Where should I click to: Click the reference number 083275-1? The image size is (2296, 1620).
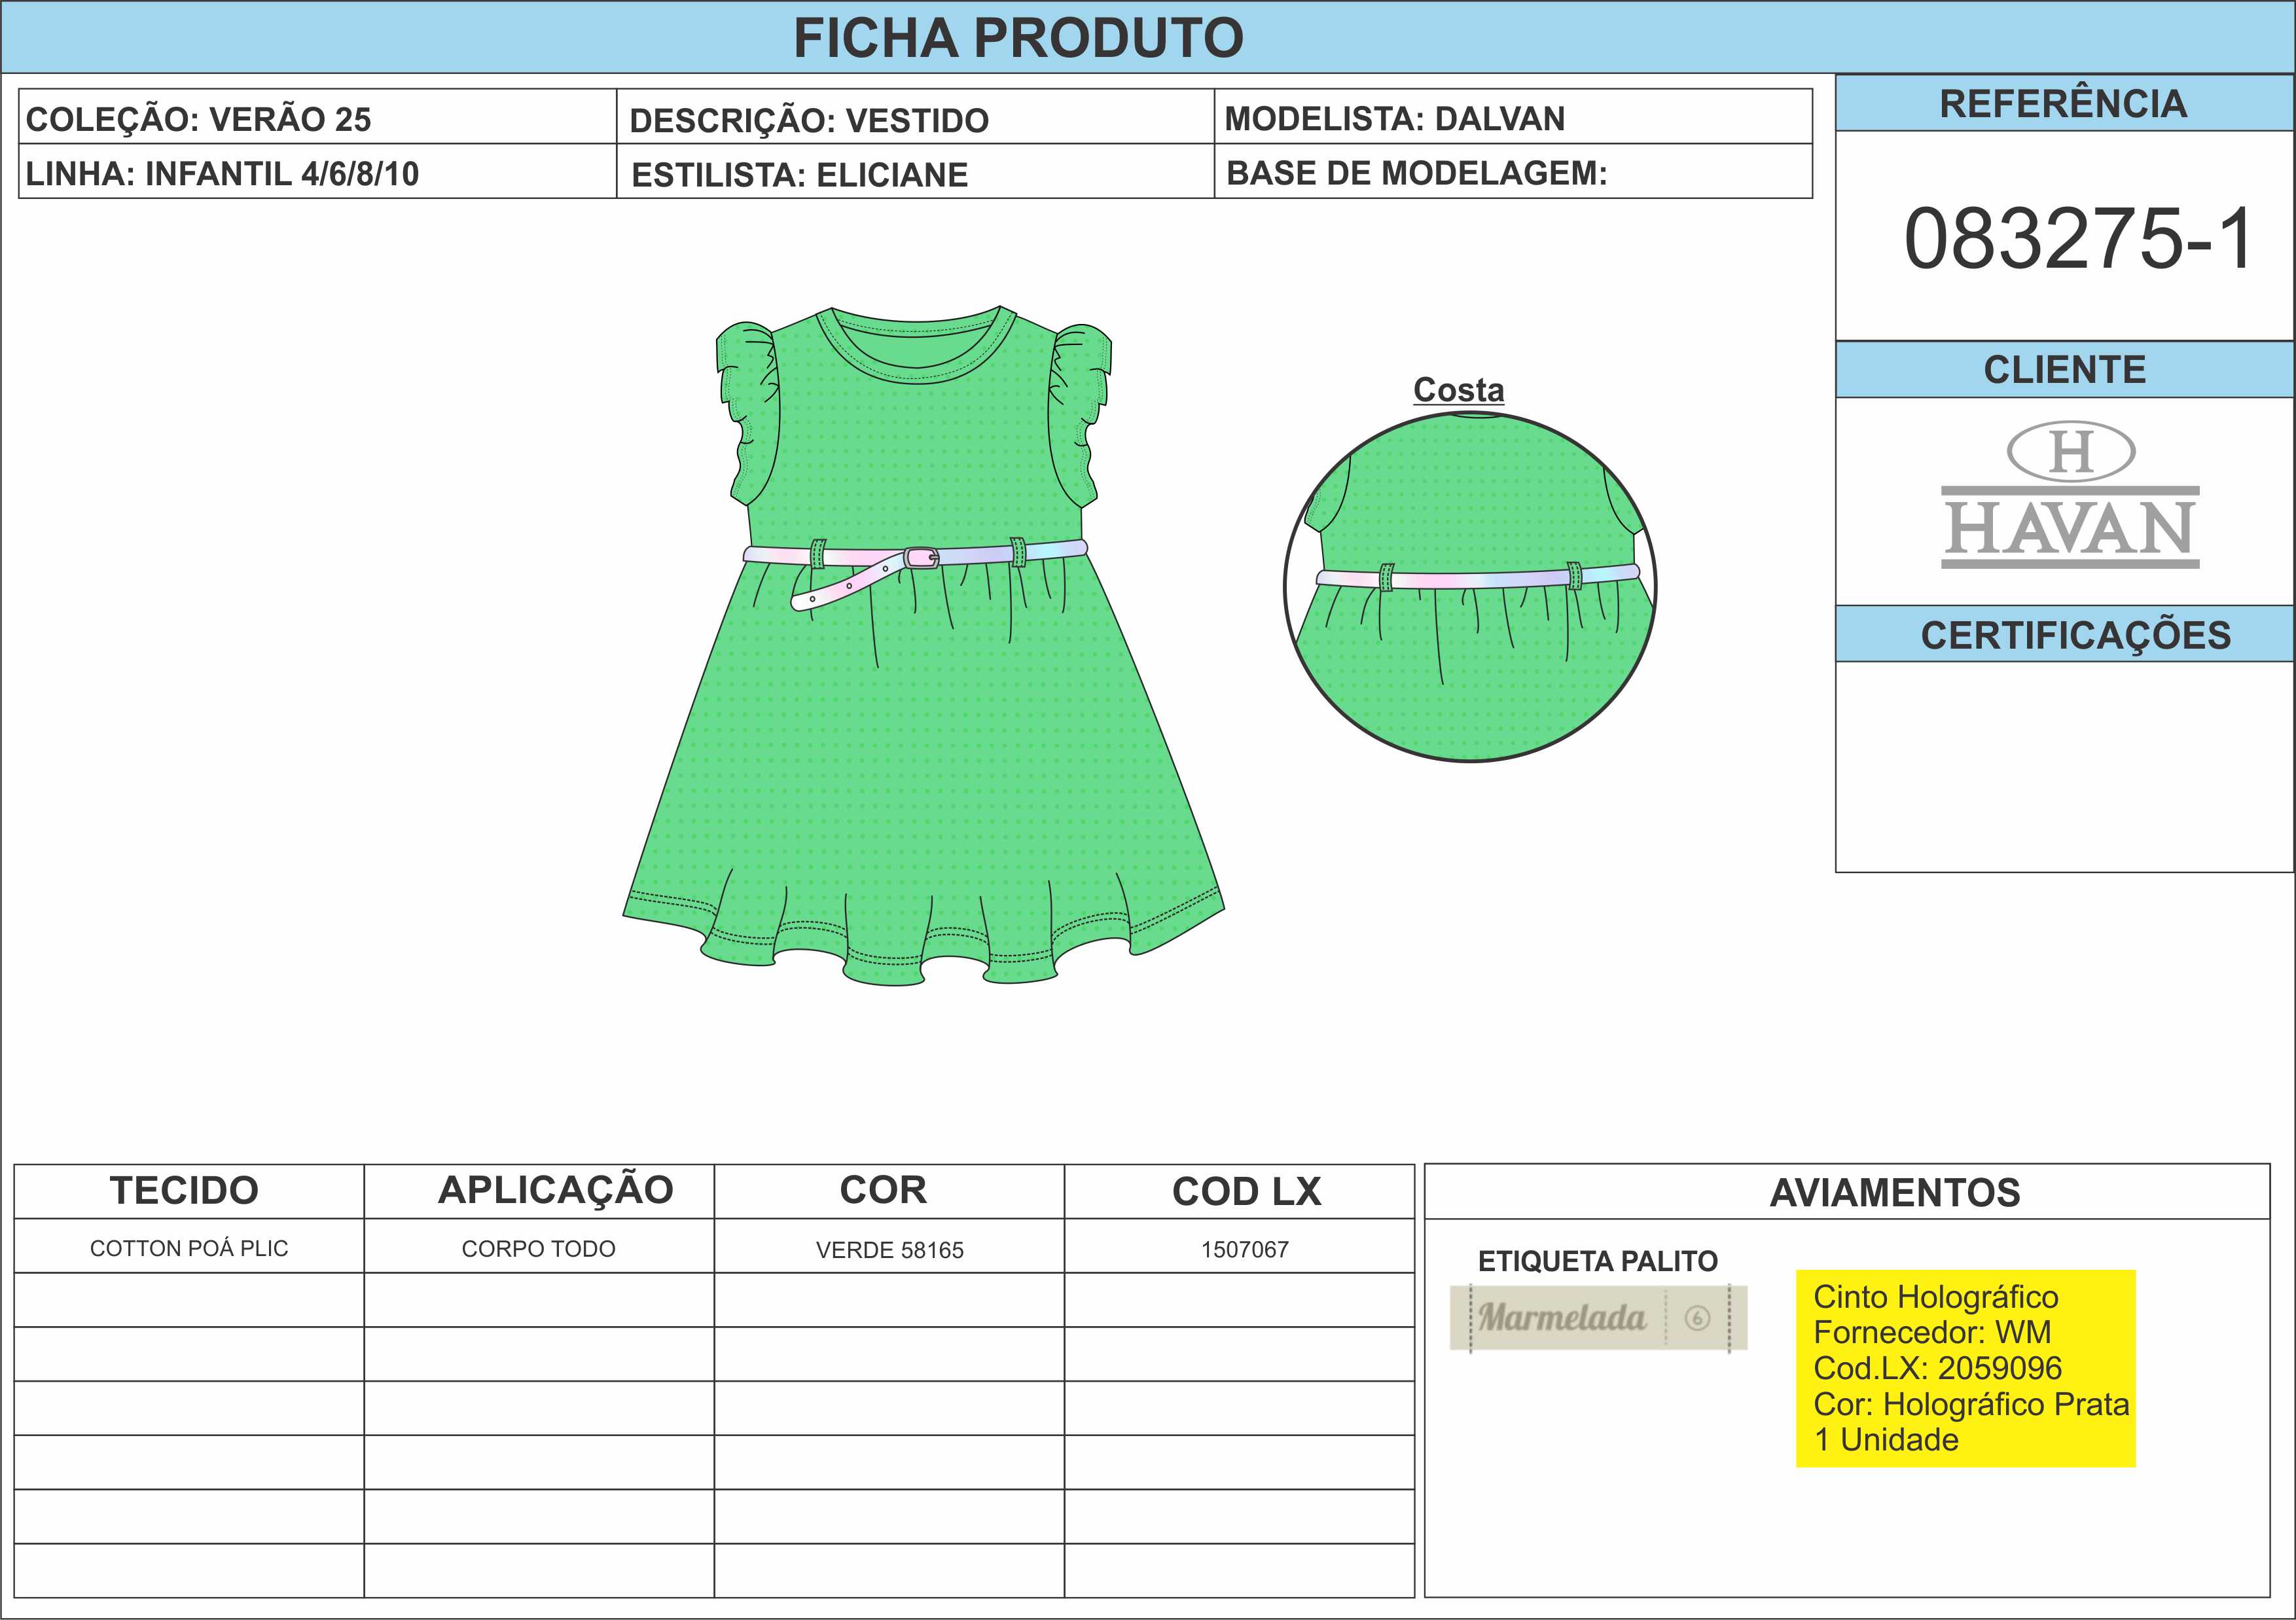[2078, 238]
